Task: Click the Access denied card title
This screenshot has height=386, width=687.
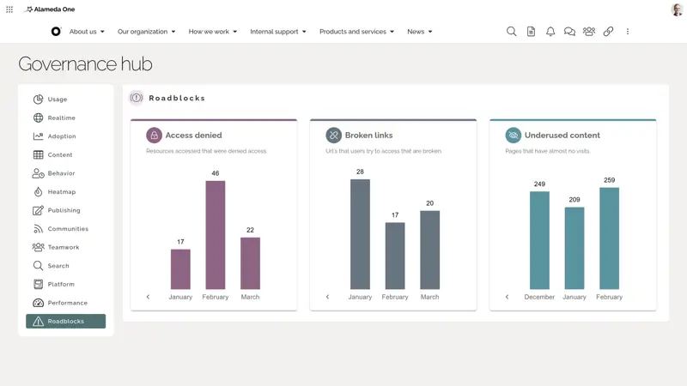Action: click(194, 136)
